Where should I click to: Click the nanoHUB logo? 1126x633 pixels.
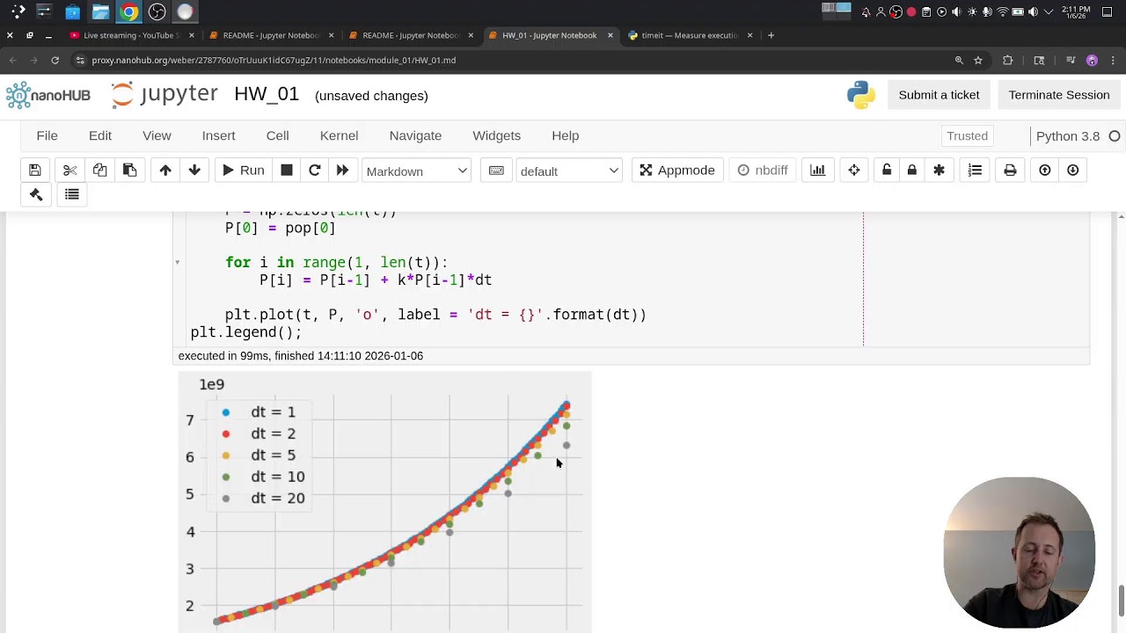pyautogui.click(x=48, y=95)
